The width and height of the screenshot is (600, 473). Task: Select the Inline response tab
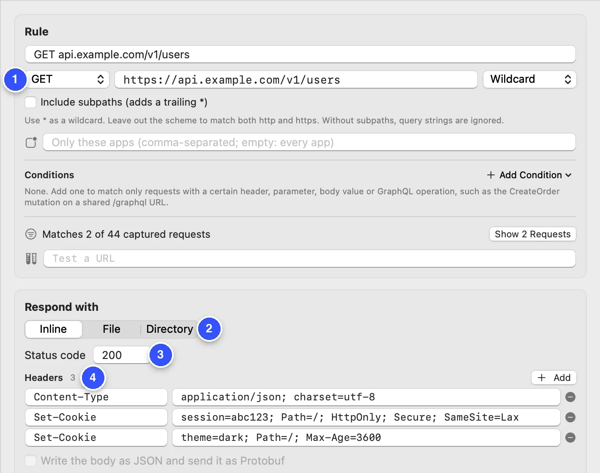click(x=53, y=329)
